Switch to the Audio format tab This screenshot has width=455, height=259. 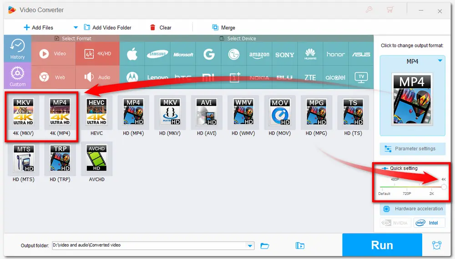(x=98, y=77)
